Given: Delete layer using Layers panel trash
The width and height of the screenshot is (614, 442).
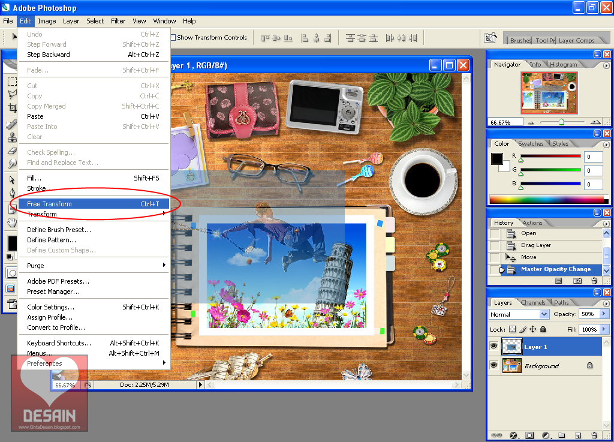Looking at the screenshot, I should pyautogui.click(x=594, y=435).
